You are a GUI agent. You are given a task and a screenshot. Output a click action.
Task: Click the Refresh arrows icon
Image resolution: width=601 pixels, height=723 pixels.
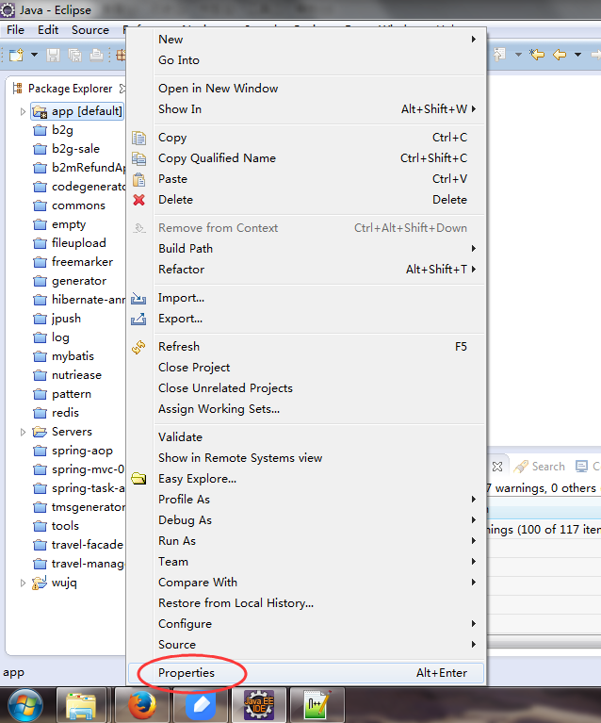coord(138,347)
